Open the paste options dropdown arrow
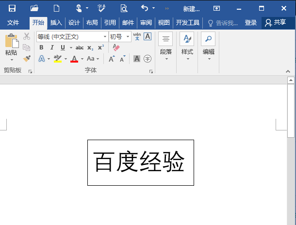 tap(12, 60)
